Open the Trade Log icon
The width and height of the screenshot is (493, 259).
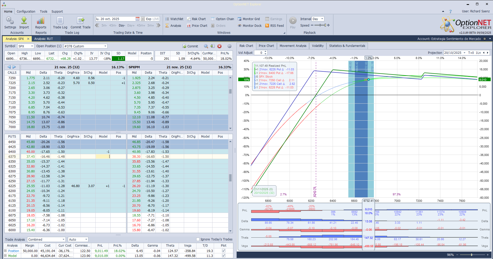(x=60, y=20)
